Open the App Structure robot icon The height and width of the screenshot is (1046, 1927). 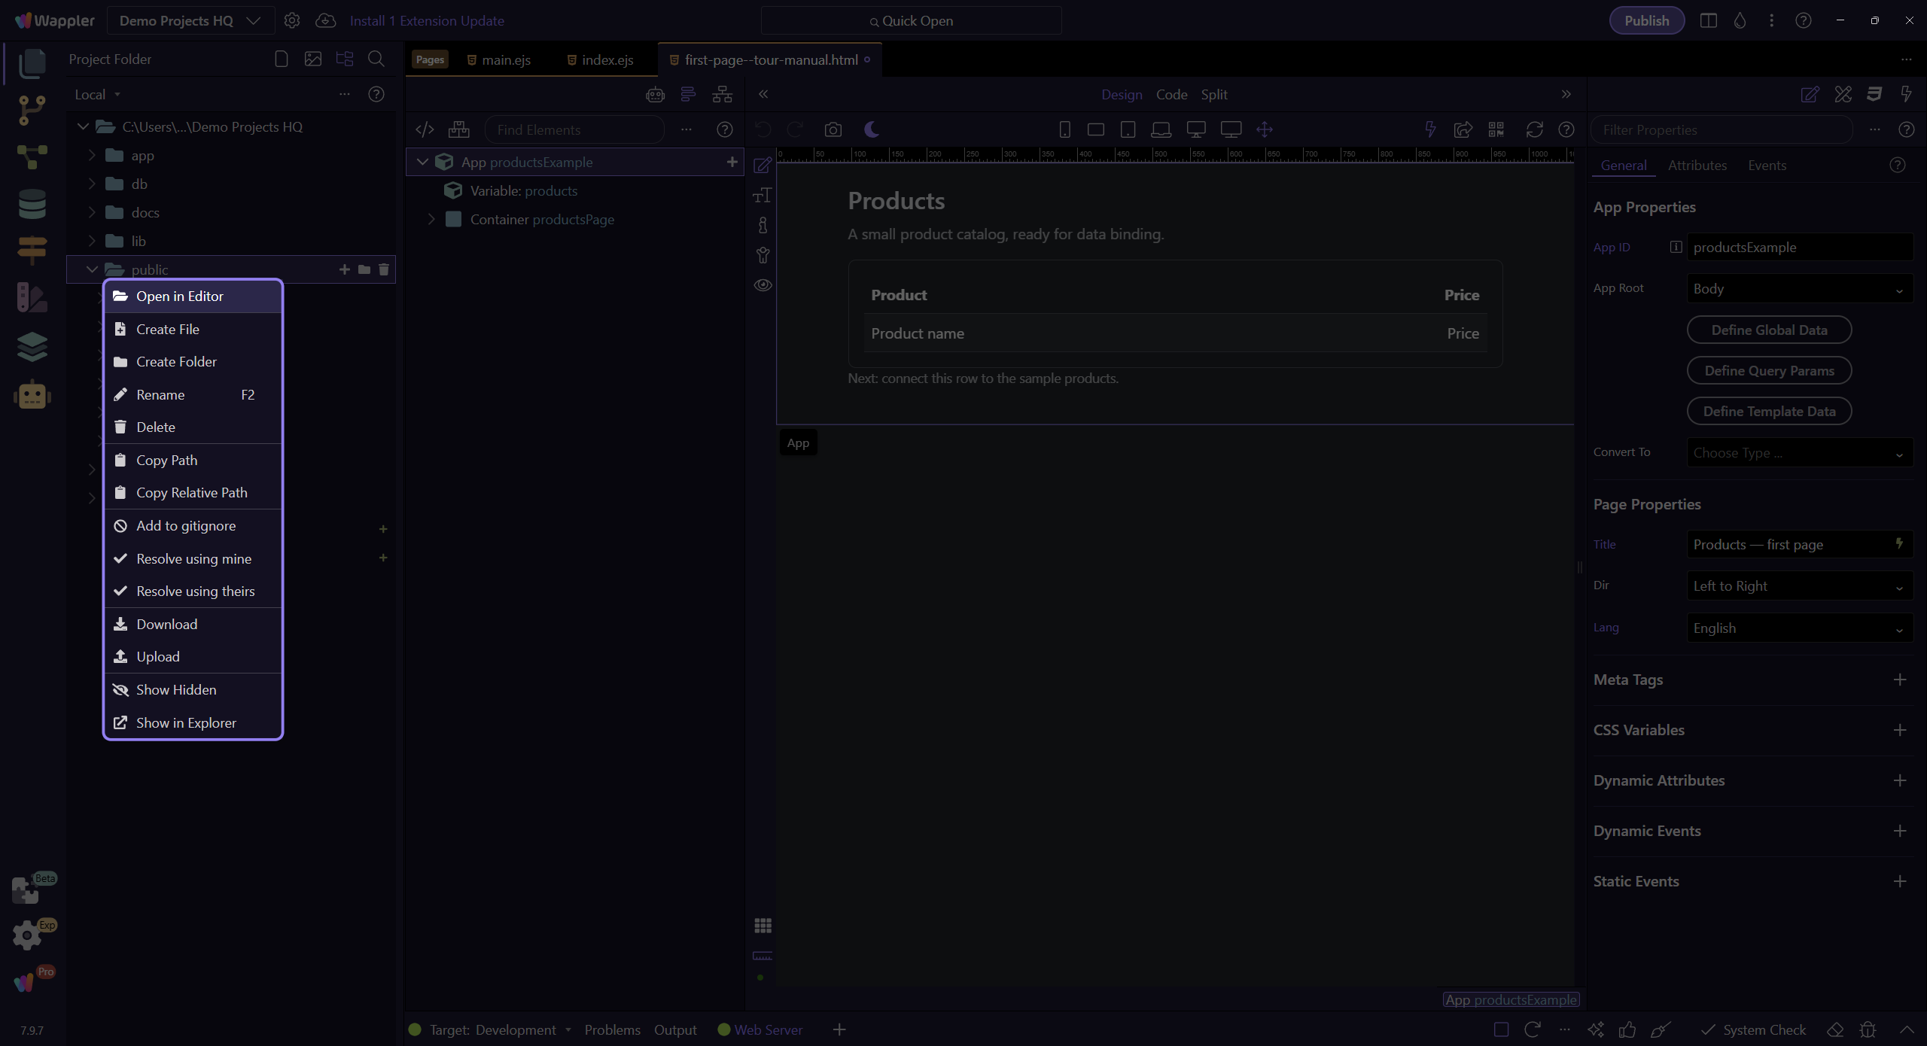coord(656,94)
